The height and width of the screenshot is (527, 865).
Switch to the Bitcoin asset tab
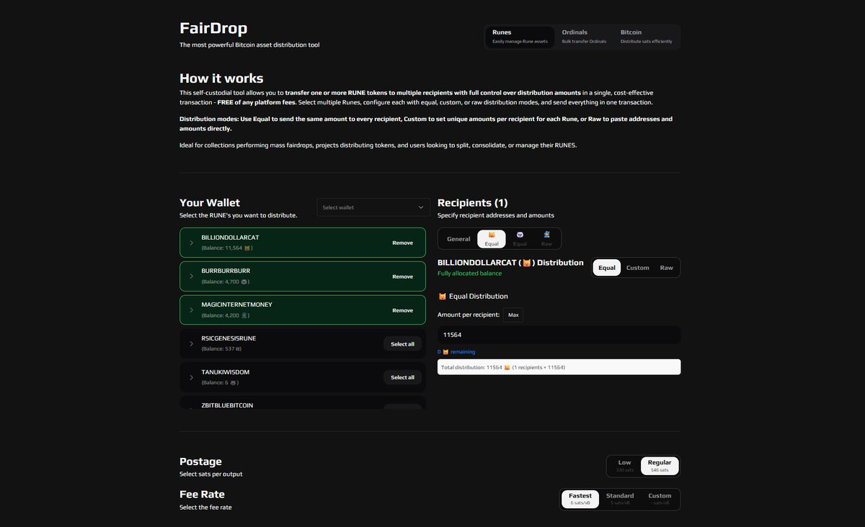tap(647, 37)
